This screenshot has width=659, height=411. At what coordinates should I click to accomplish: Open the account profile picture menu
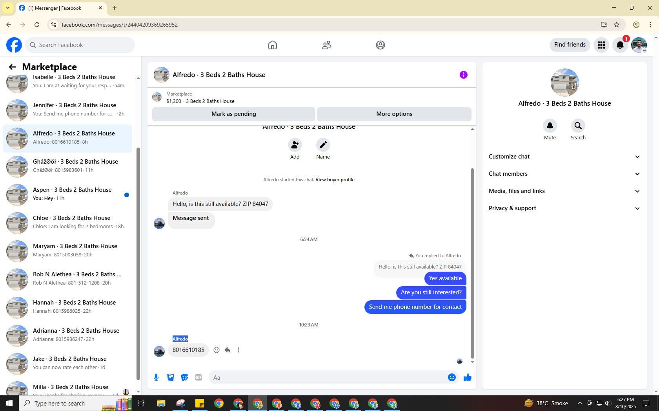639,45
